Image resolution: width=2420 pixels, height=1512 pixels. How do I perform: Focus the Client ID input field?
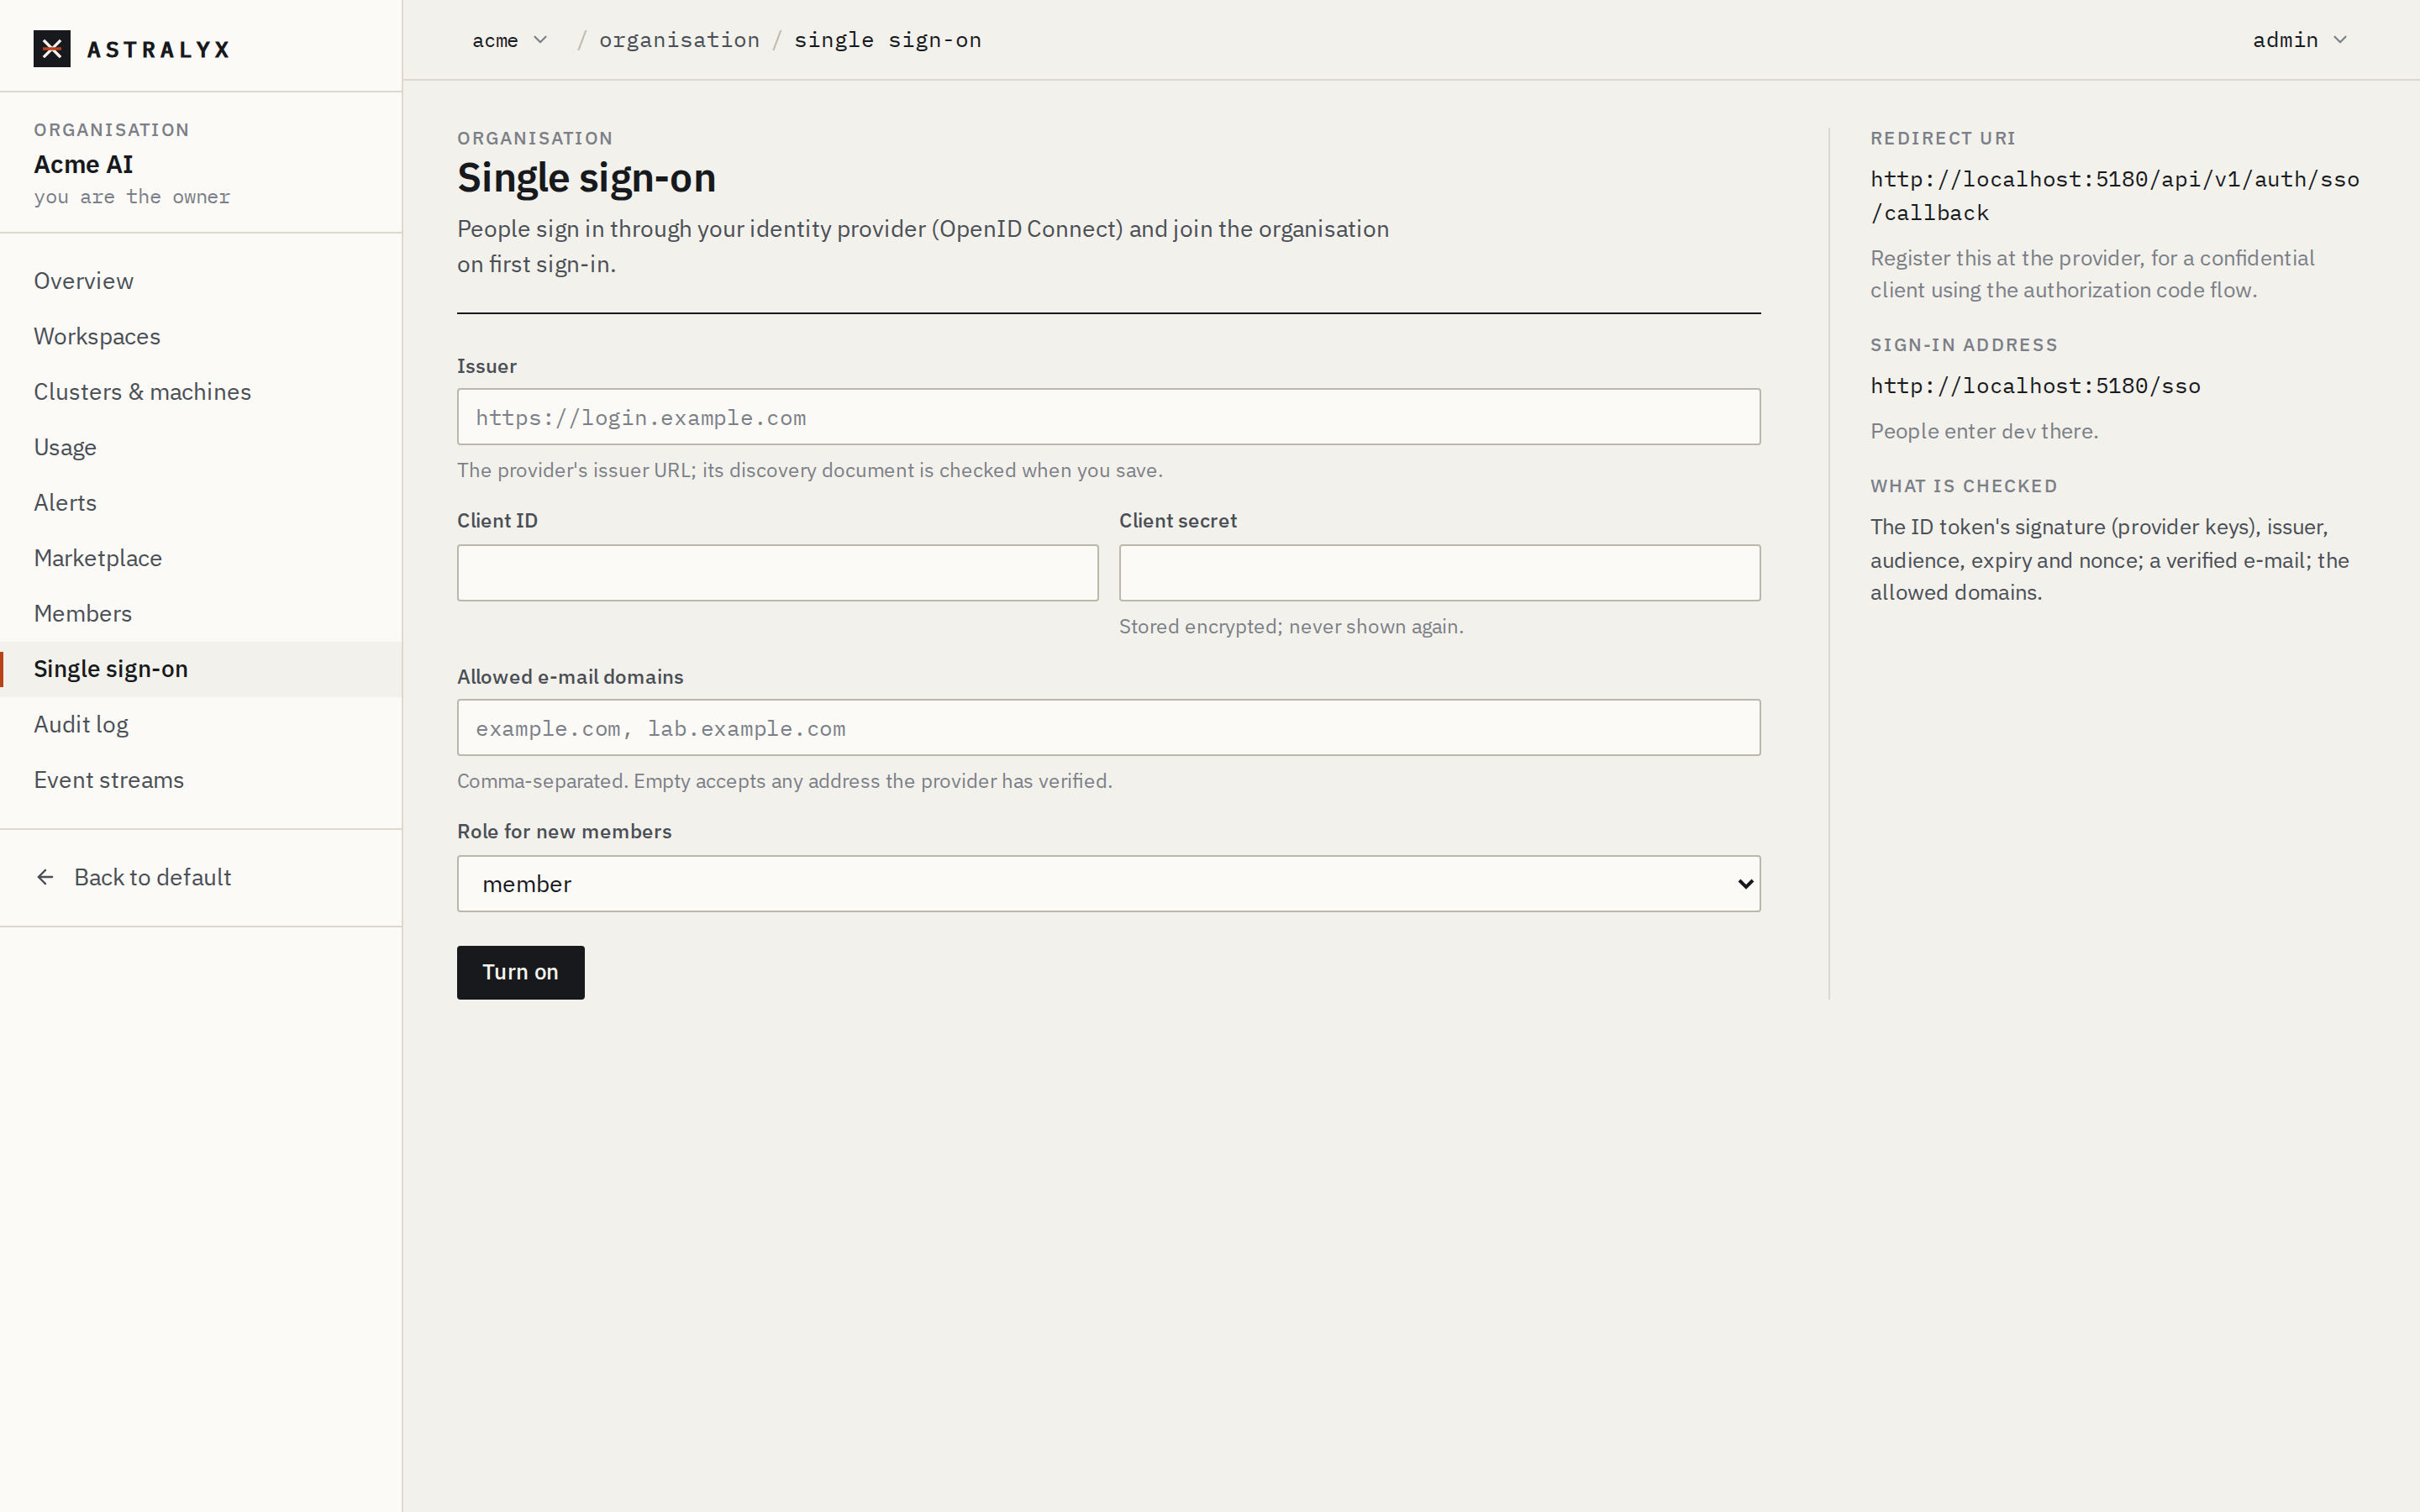(x=777, y=572)
